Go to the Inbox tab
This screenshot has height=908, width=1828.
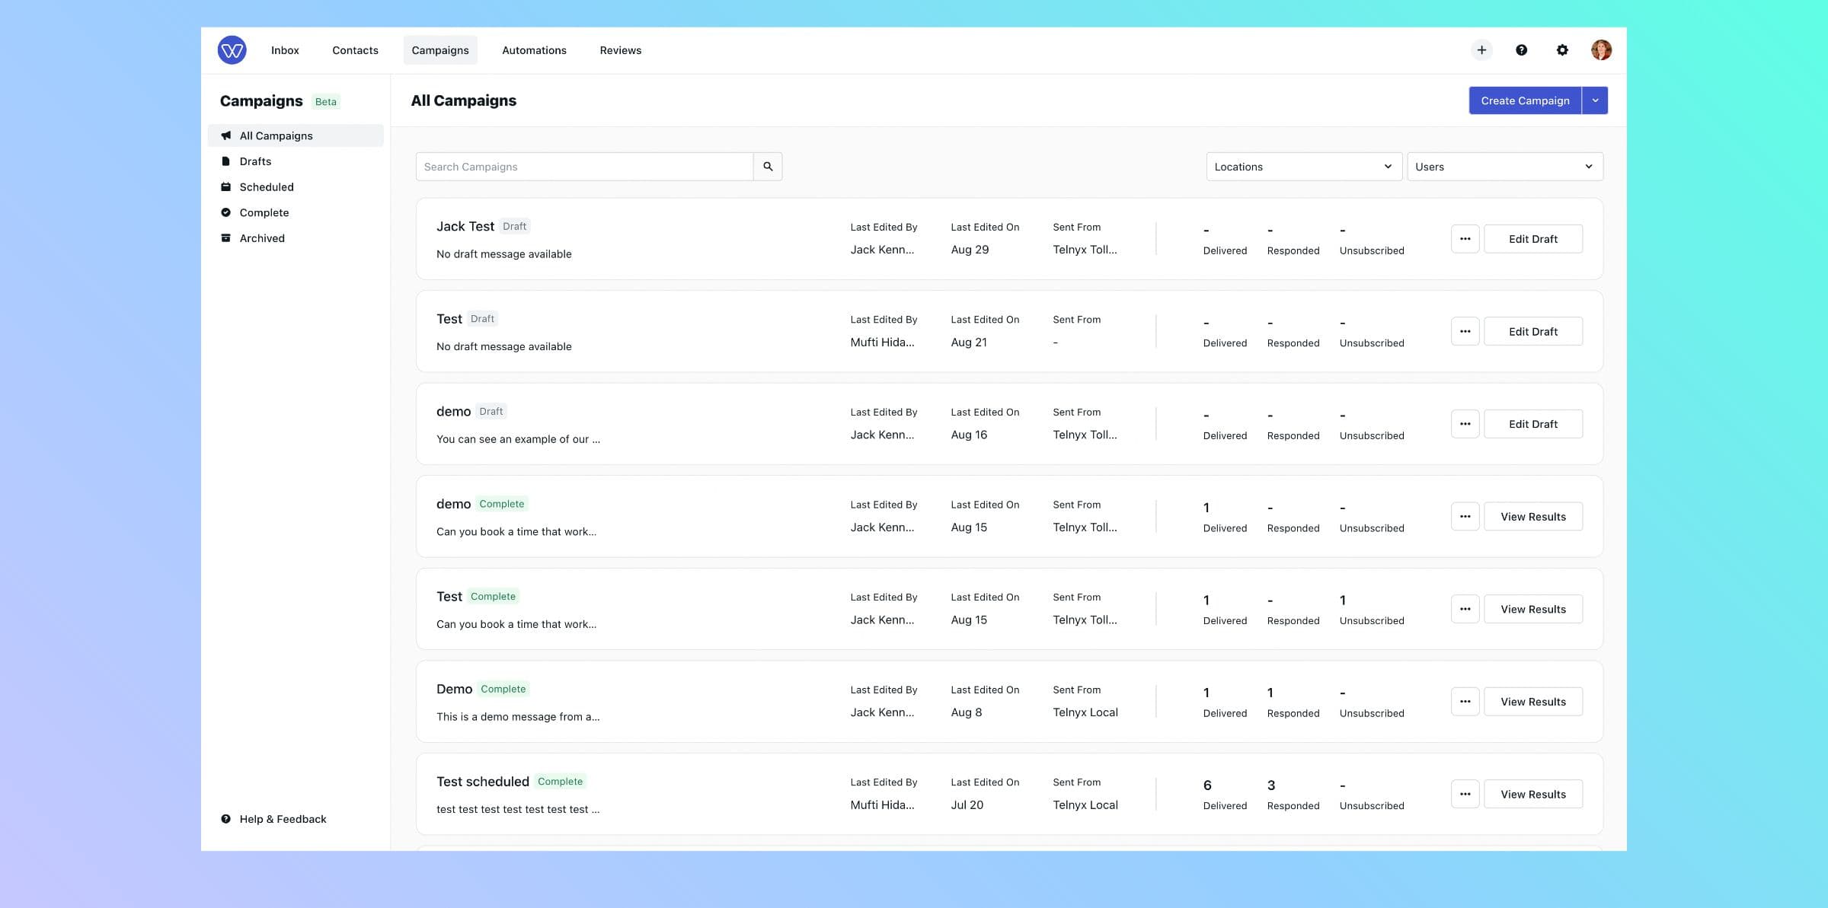285,50
